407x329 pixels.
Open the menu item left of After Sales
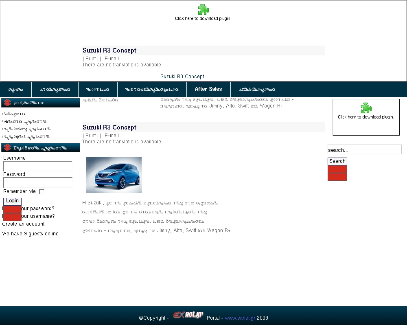151,89
